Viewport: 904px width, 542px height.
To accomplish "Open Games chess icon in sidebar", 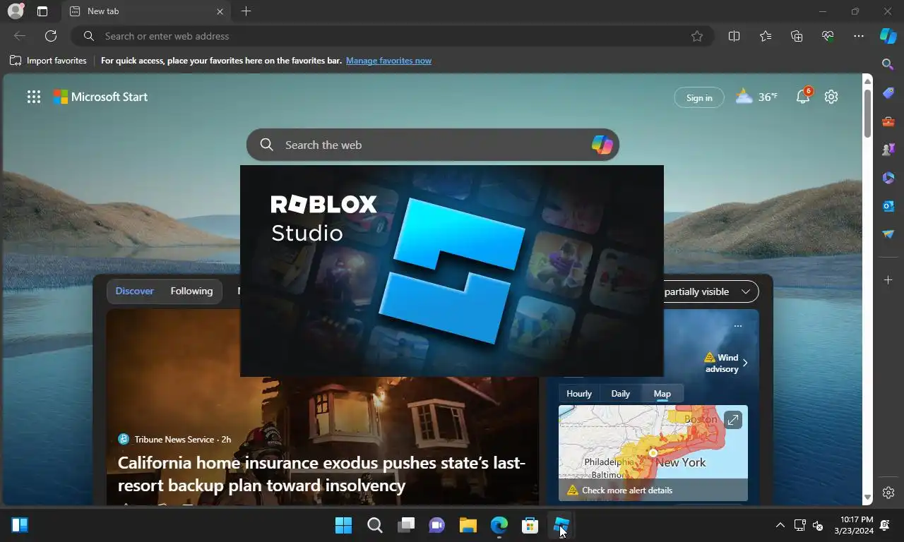I will click(888, 150).
